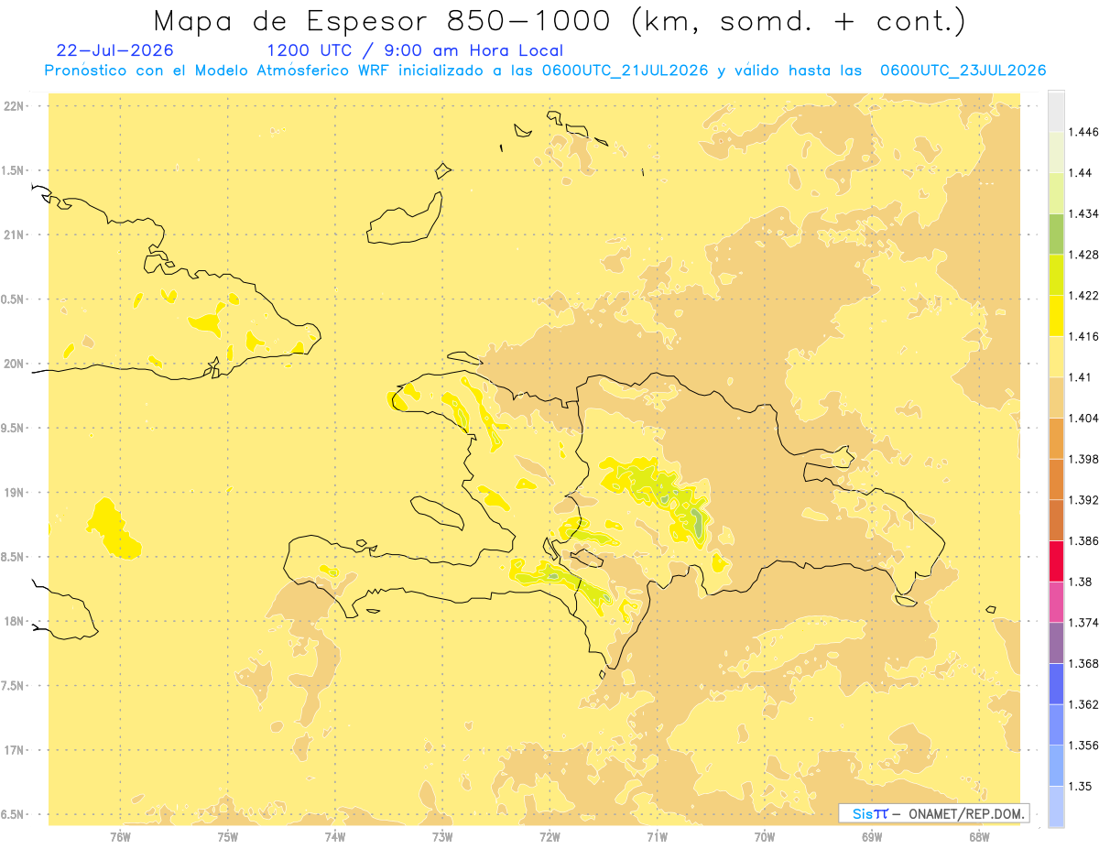Click the tan legend swatch between 1.41 and 1.404
Screen dimensions: 1099x849
point(1056,397)
